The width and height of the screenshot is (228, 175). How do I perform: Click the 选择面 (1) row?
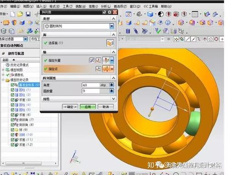(x=78, y=43)
